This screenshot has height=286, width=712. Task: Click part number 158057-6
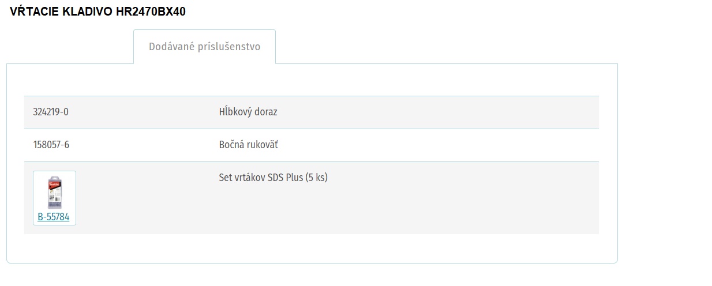[x=51, y=145]
